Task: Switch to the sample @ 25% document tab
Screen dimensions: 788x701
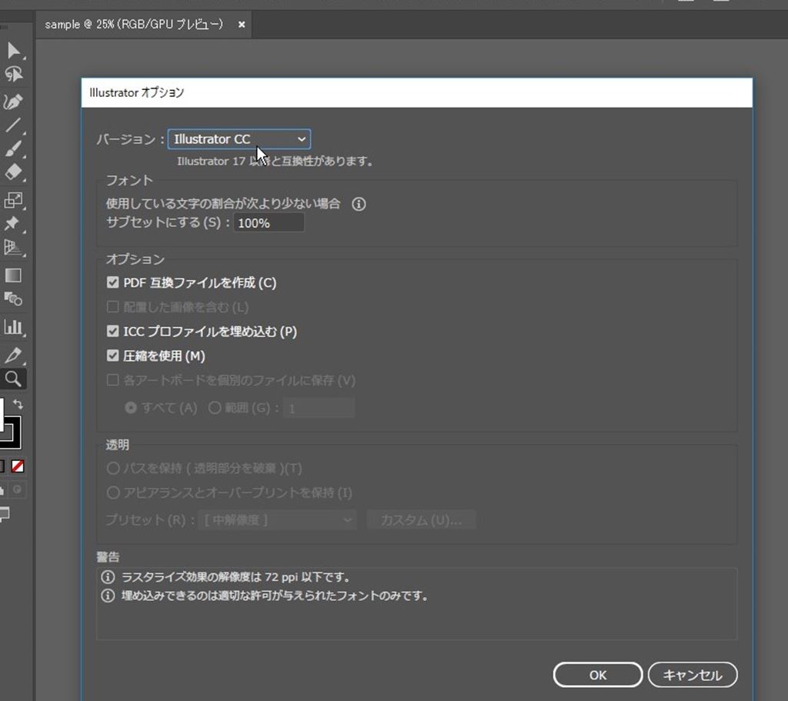Action: (134, 25)
